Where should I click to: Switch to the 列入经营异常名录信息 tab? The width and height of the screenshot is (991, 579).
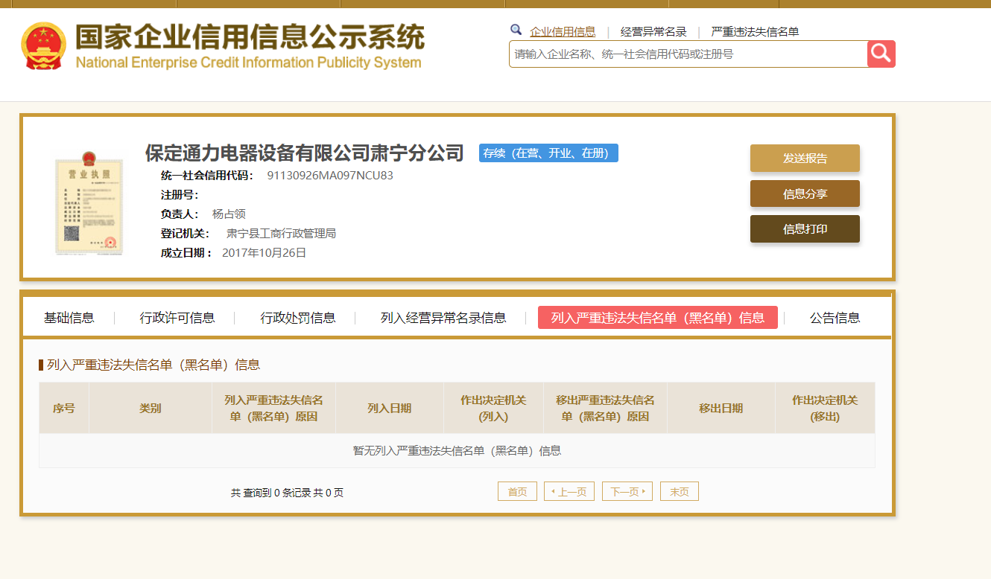[443, 318]
